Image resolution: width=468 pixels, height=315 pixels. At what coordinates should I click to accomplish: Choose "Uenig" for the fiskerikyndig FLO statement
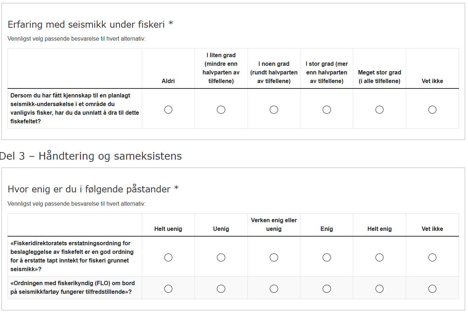(221, 288)
